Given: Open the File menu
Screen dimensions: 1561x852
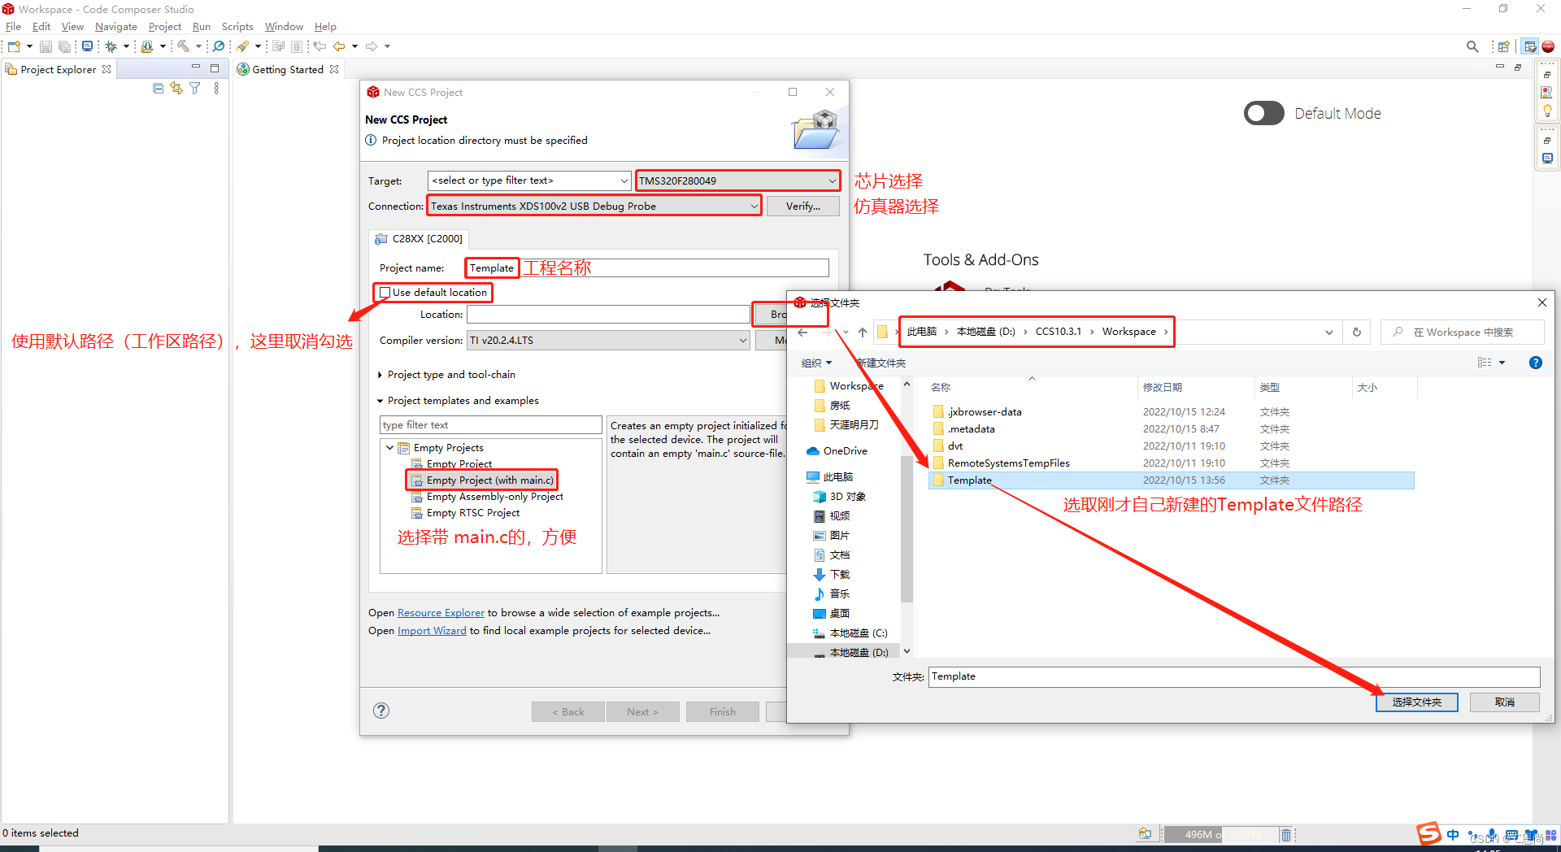Looking at the screenshot, I should (x=13, y=27).
